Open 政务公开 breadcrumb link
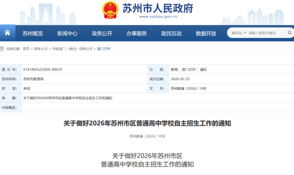The image size is (294, 175). tap(41, 49)
